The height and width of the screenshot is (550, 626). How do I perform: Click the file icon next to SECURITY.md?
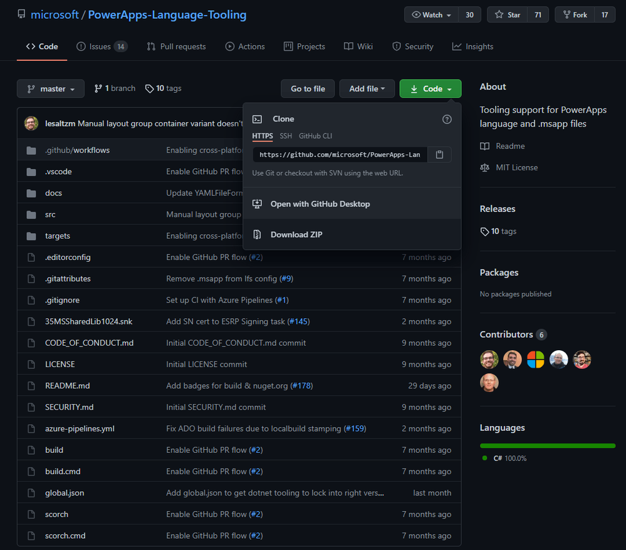tap(31, 407)
